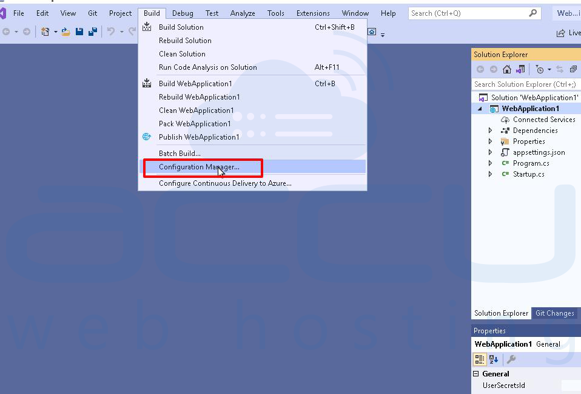This screenshot has height=394, width=581.
Task: Click the Collapse All icon in Solution Explorer
Action: pyautogui.click(x=573, y=69)
